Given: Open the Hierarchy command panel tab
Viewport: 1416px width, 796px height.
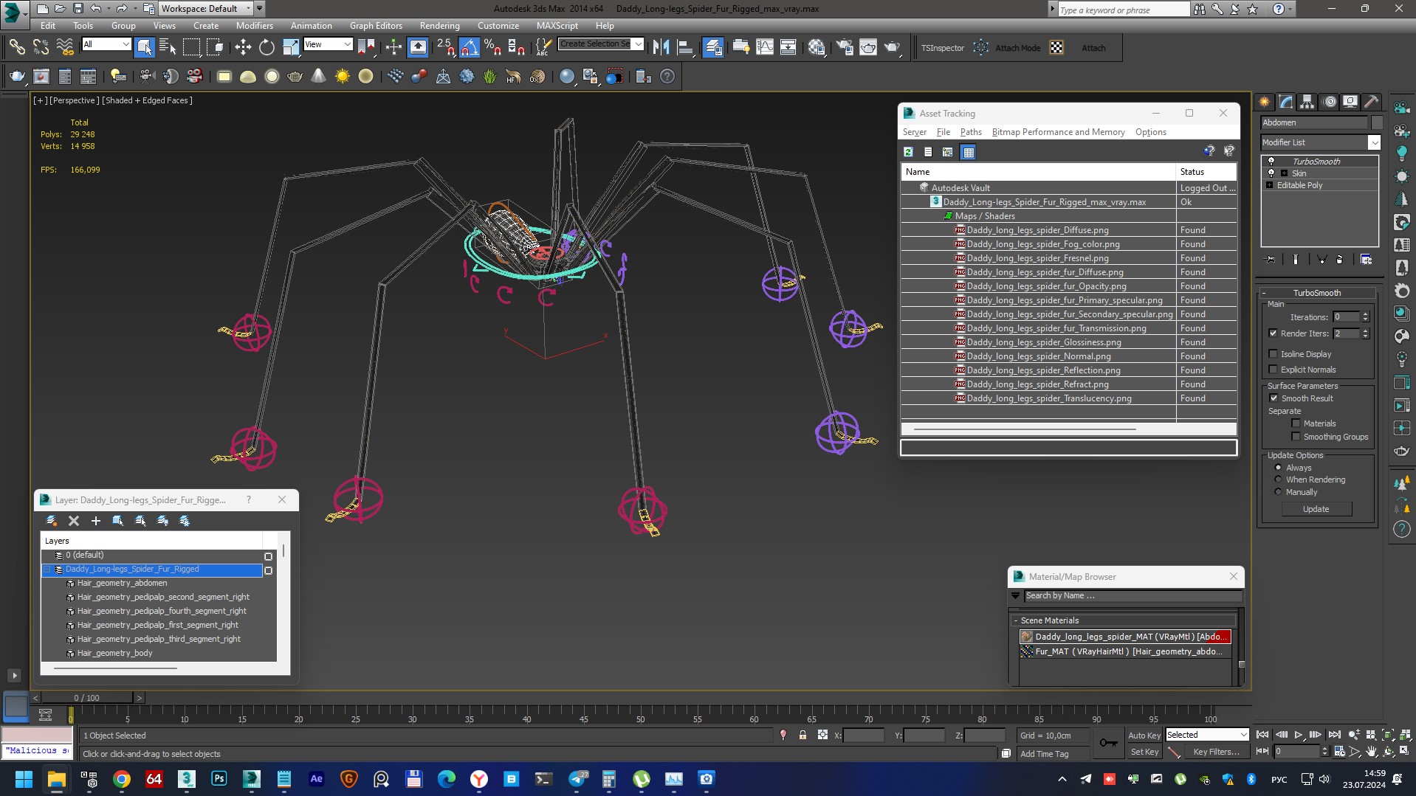Looking at the screenshot, I should pyautogui.click(x=1307, y=102).
